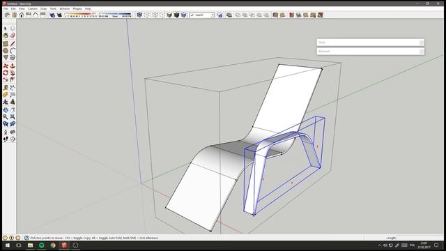Pick the Make Component tool

pyautogui.click(x=13, y=29)
